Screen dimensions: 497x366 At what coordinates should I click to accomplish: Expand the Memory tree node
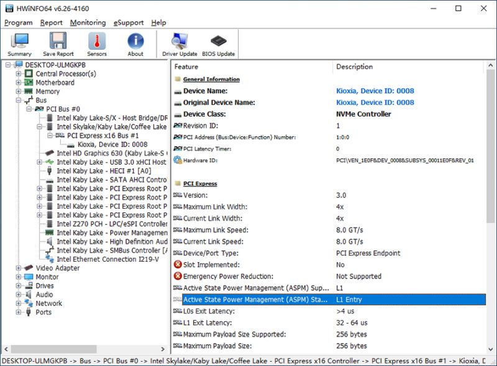19,91
